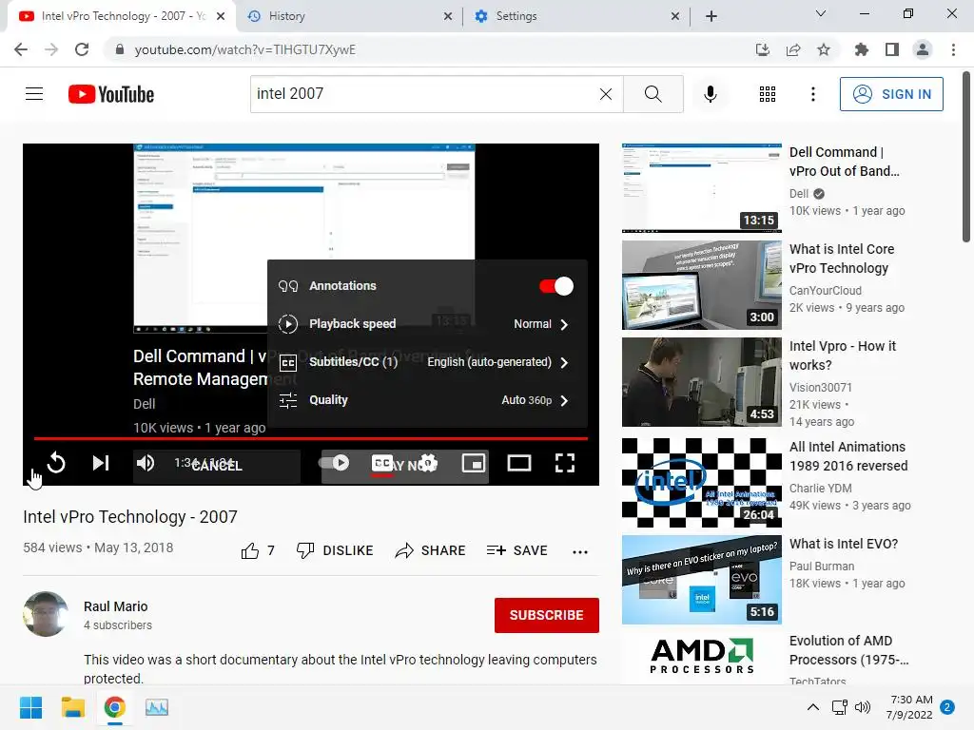The image size is (974, 730).
Task: Enable the miniplayer
Action: tap(474, 463)
